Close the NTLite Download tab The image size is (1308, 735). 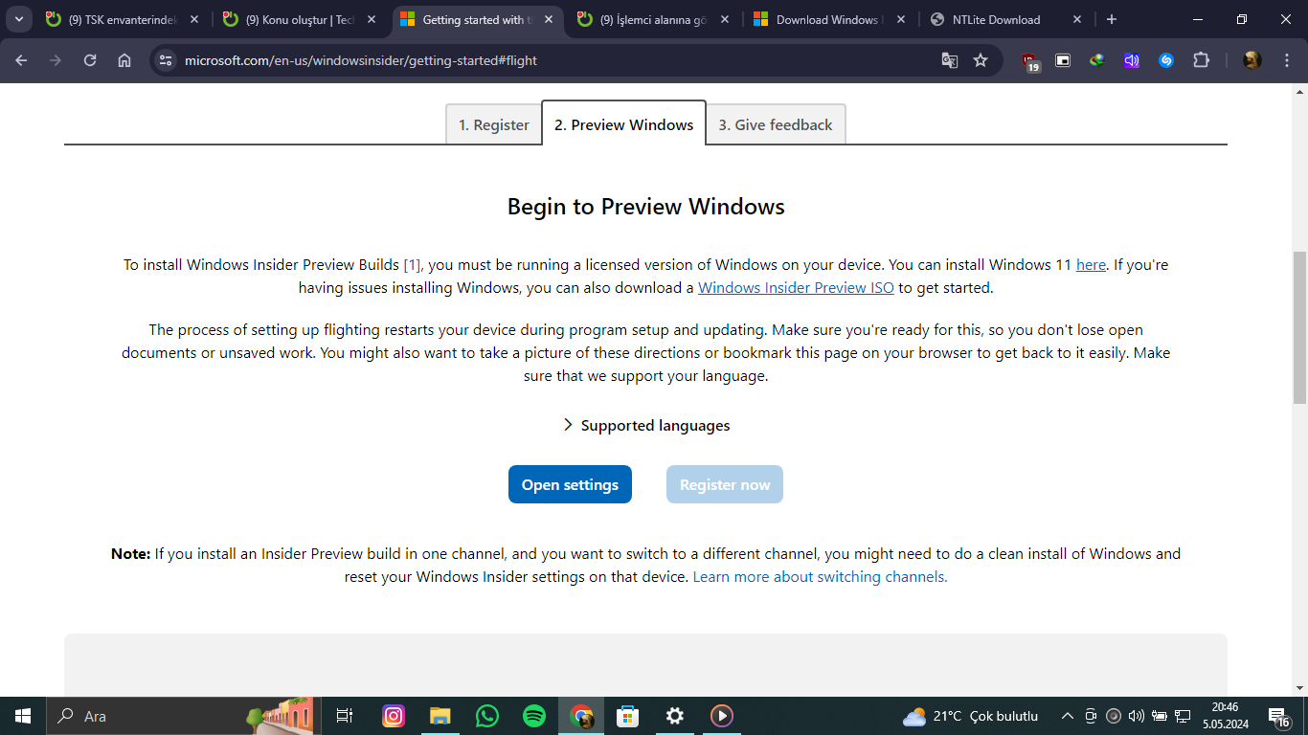point(1077,19)
